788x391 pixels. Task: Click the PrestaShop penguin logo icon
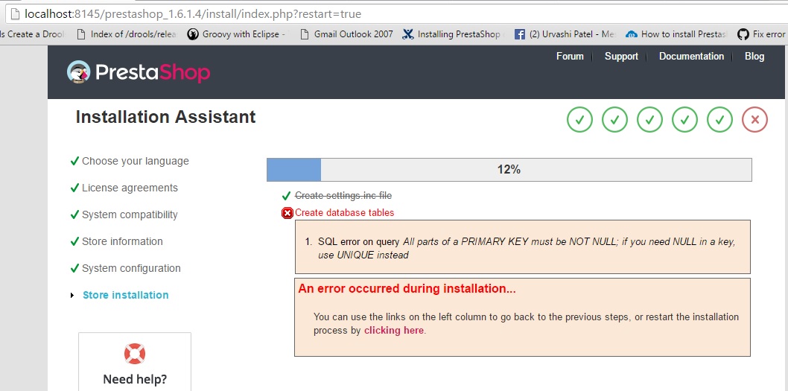click(78, 71)
